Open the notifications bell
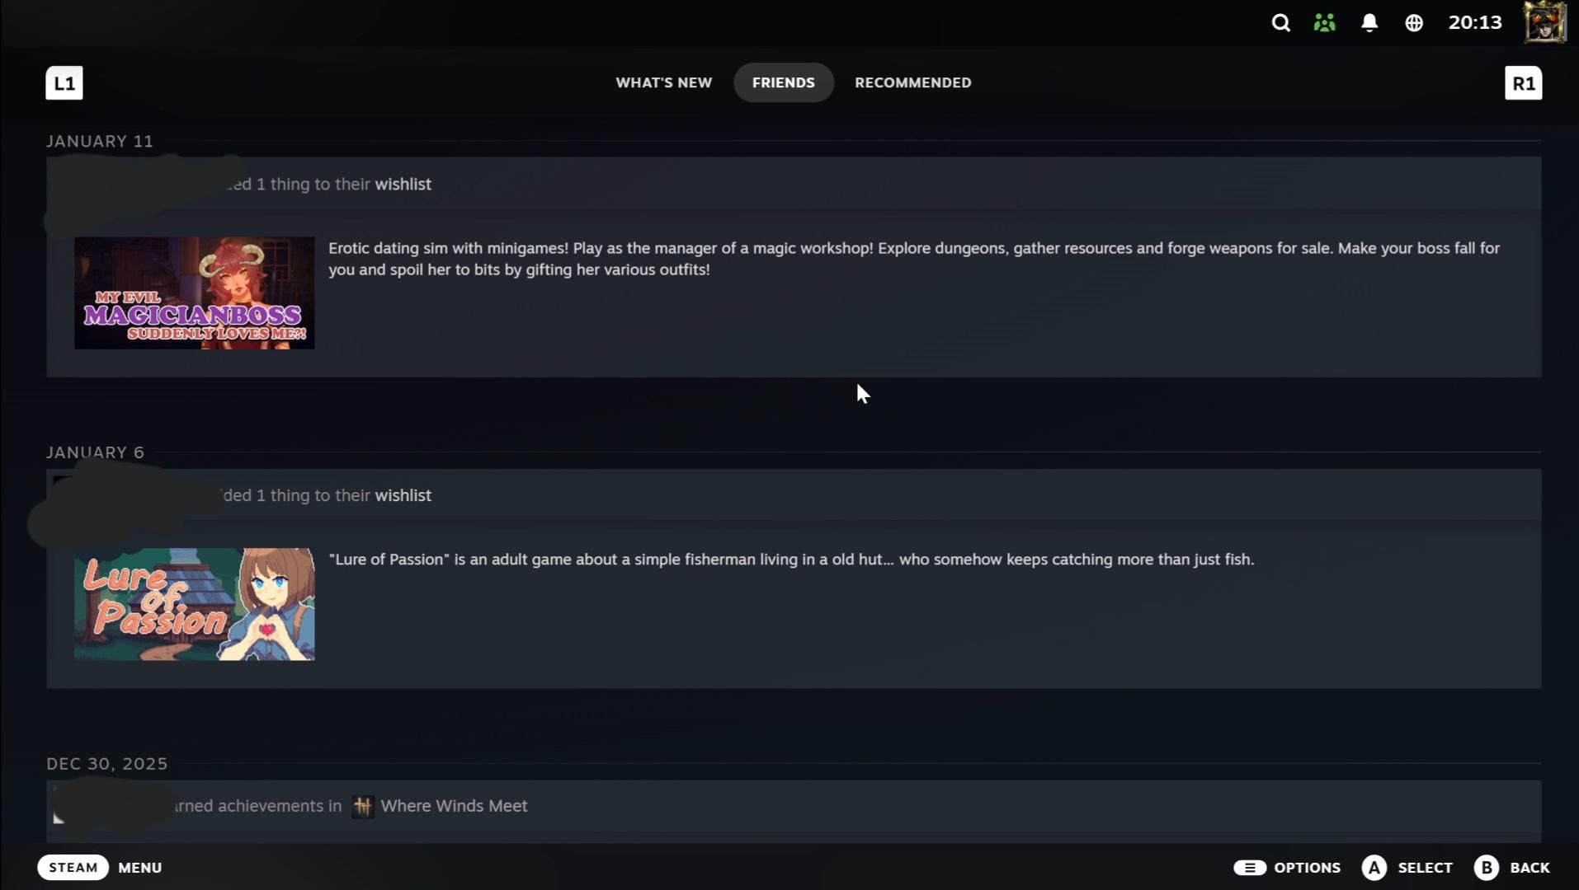Viewport: 1579px width, 890px height. [x=1369, y=23]
